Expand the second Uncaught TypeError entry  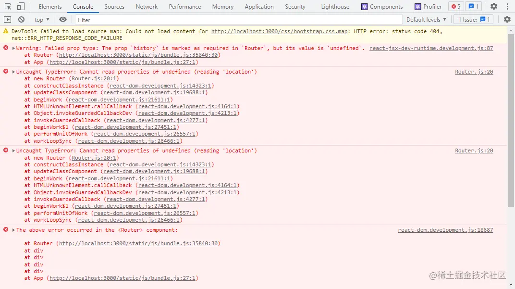point(13,151)
